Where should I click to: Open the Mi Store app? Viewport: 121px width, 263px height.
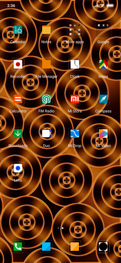point(75,99)
